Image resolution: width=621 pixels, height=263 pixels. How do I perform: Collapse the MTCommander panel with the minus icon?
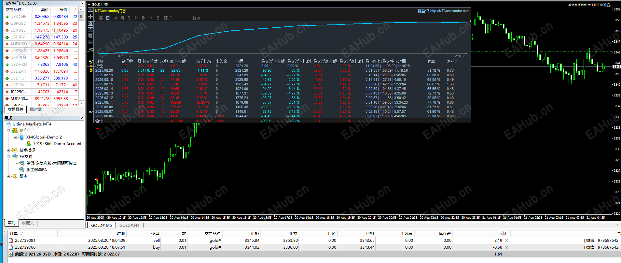(x=90, y=9)
